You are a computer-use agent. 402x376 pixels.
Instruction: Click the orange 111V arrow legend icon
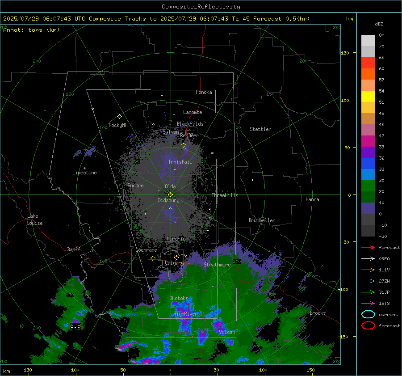pos(368,270)
